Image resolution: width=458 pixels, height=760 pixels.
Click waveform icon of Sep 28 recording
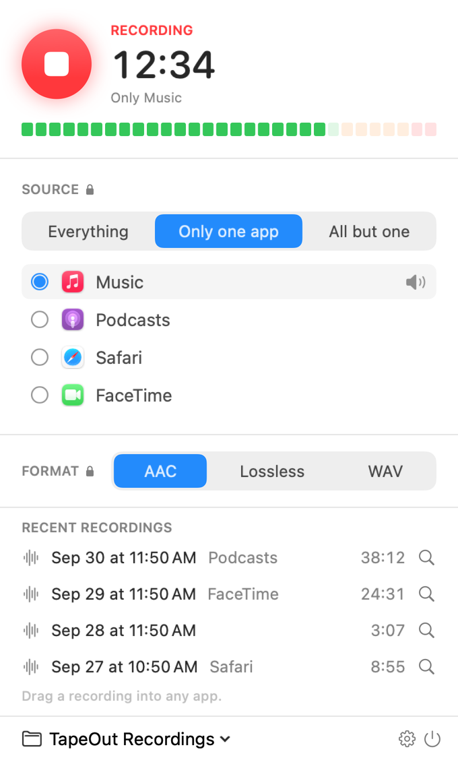(31, 630)
